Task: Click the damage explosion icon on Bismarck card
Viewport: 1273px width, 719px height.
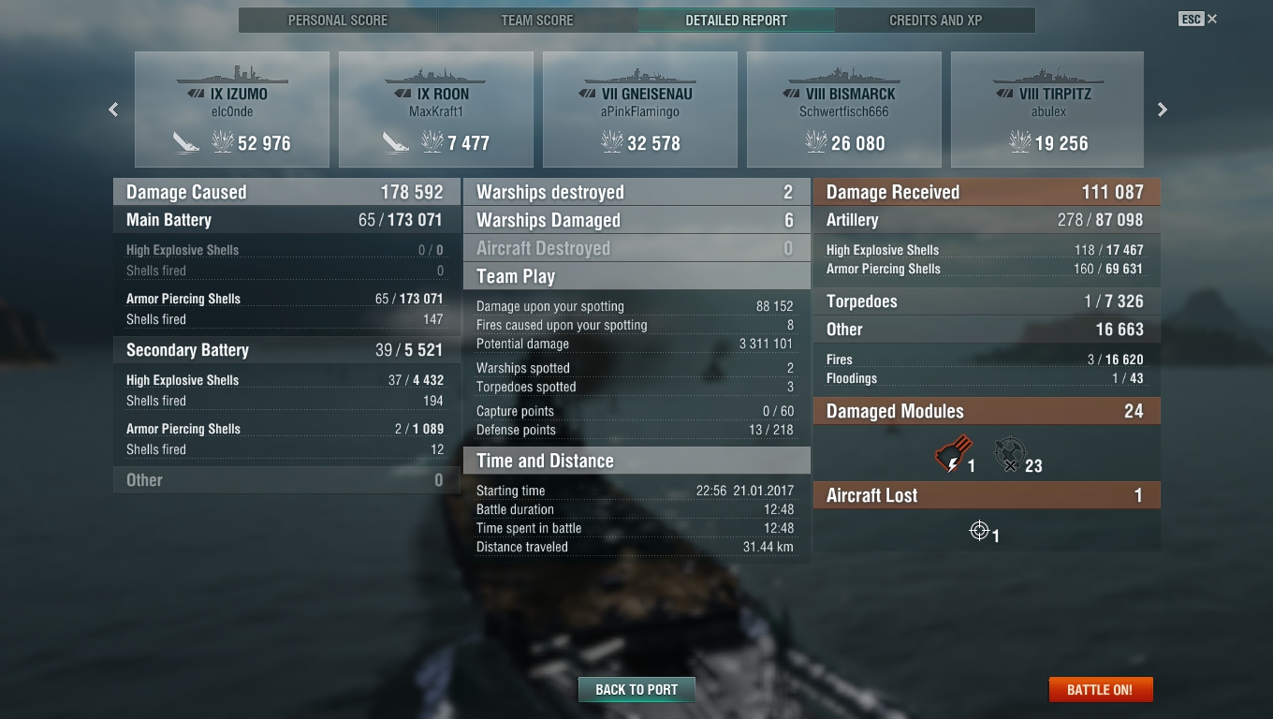Action: pyautogui.click(x=815, y=142)
